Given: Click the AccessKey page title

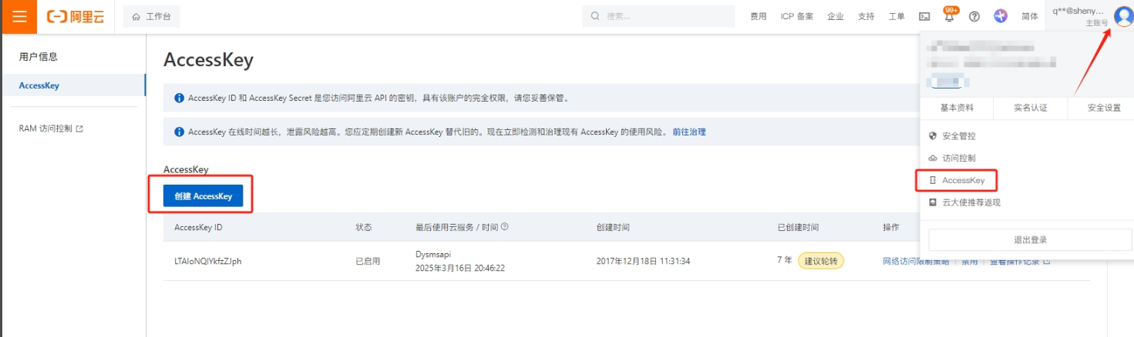Looking at the screenshot, I should click(208, 60).
